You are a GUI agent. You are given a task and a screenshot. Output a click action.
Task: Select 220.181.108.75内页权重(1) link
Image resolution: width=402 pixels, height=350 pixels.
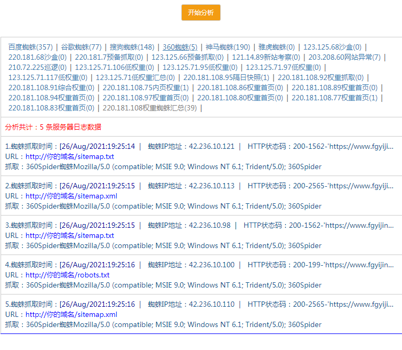[146, 87]
